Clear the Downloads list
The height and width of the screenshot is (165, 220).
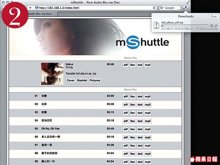[x=213, y=16]
